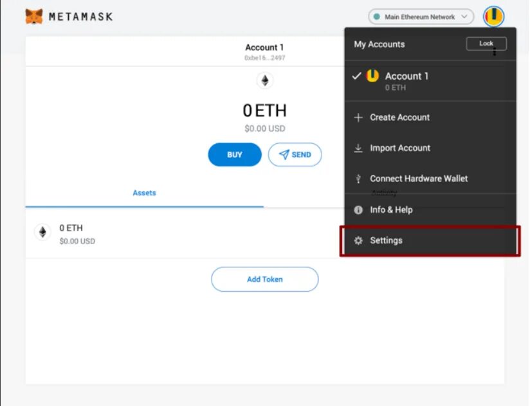
Task: Click the ETH icon in the assets list
Action: point(42,232)
